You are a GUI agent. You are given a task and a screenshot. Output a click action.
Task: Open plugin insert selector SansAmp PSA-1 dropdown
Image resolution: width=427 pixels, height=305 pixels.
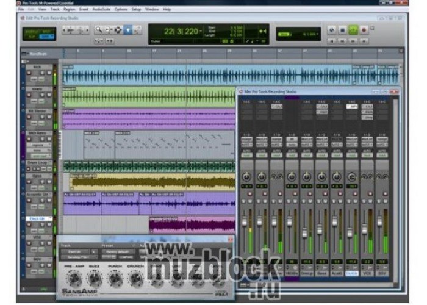(x=79, y=257)
